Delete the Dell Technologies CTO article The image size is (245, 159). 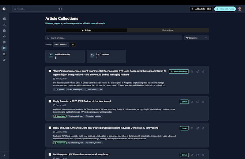click(x=203, y=72)
